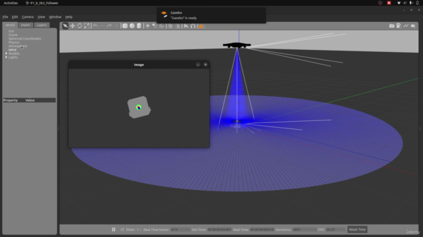Click the red recording indicator icon

(389, 3)
